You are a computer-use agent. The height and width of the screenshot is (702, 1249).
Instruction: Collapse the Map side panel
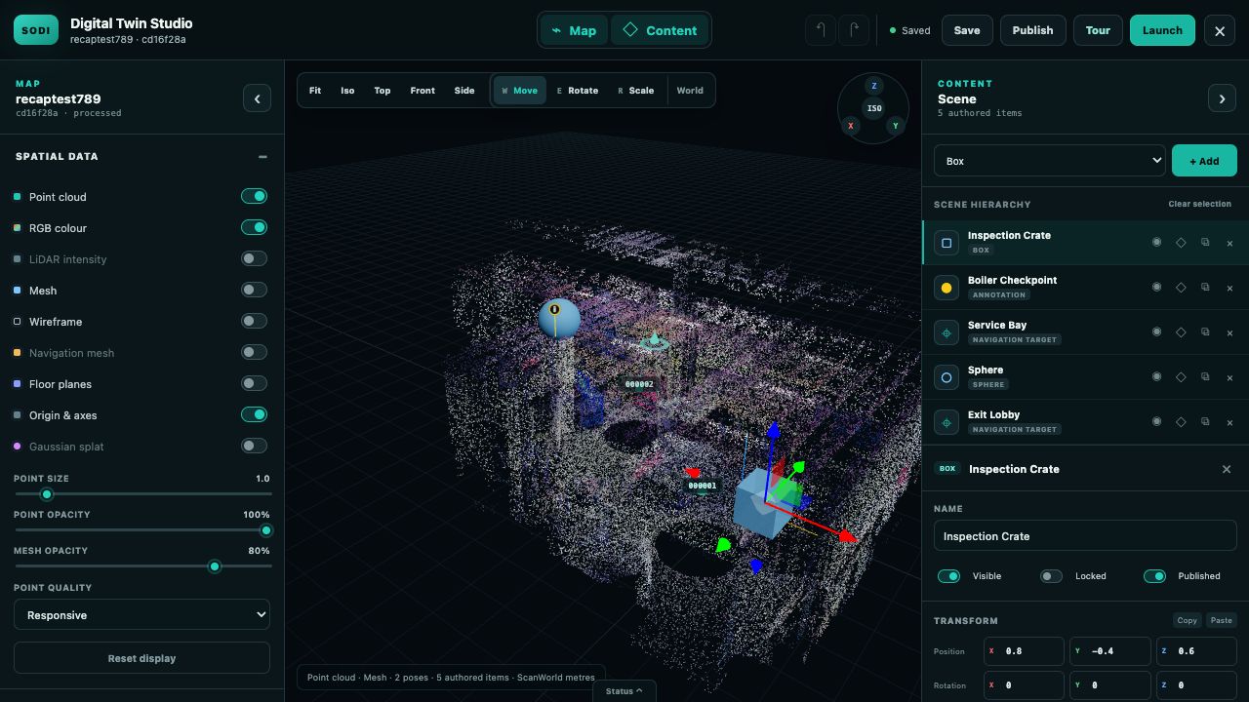click(x=257, y=98)
